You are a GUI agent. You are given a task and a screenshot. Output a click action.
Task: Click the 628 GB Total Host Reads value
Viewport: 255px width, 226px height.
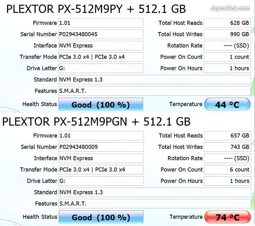click(x=227, y=23)
